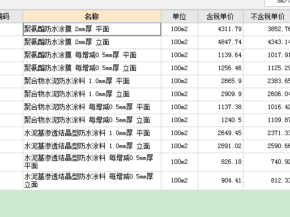Select row 聚氨酯防水涂膜 2mm厚 平面
Viewport: 290px width, 217px height.
coord(92,29)
